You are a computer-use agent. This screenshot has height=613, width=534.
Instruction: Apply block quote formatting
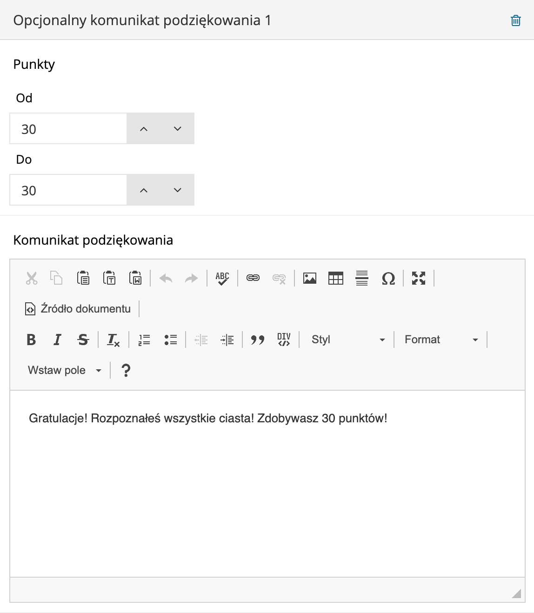pyautogui.click(x=258, y=340)
